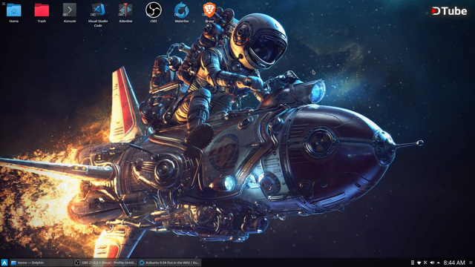Screen dimensions: 475x267
Task: Launch Visual Studio Code desktop shortcut
Action: pos(97,15)
